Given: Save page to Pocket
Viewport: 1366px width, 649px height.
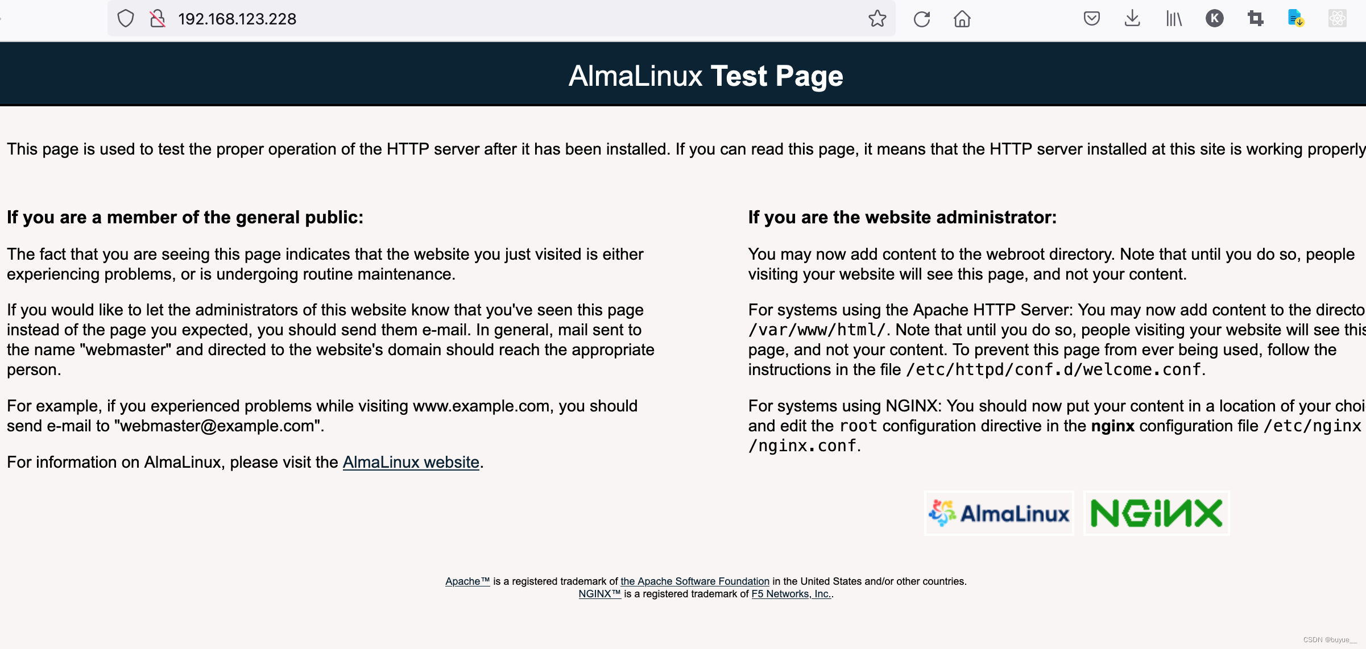Looking at the screenshot, I should [x=1091, y=19].
